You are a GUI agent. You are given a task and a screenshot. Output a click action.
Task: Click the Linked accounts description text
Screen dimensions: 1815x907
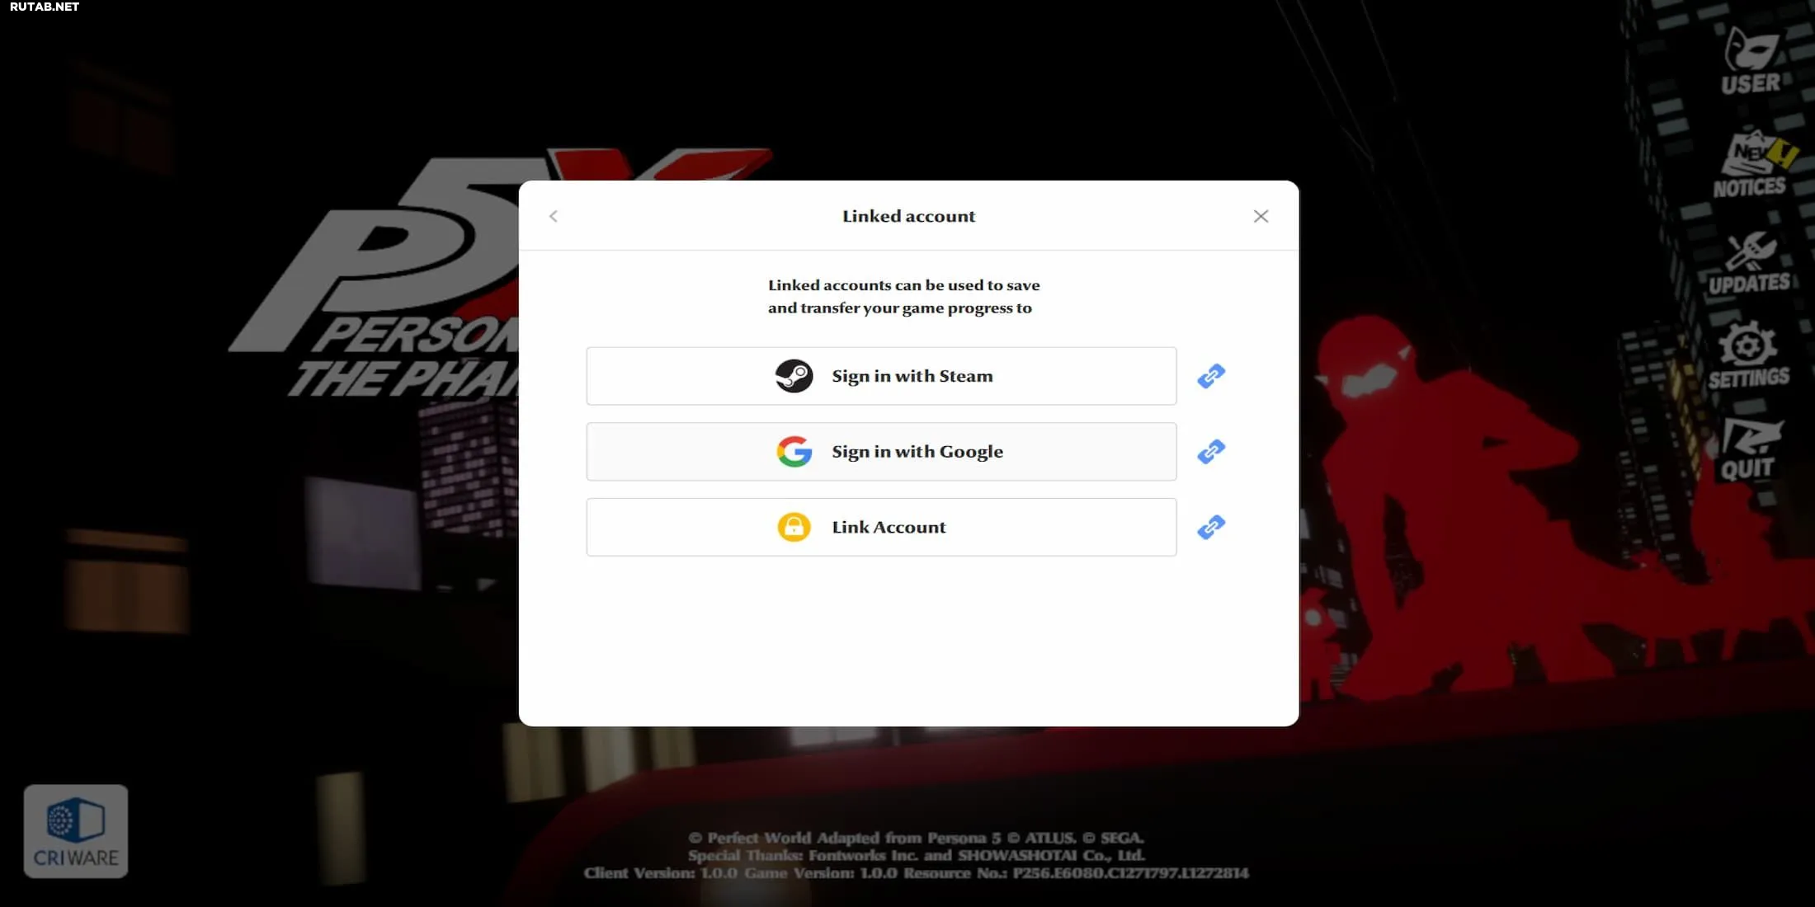click(x=903, y=297)
